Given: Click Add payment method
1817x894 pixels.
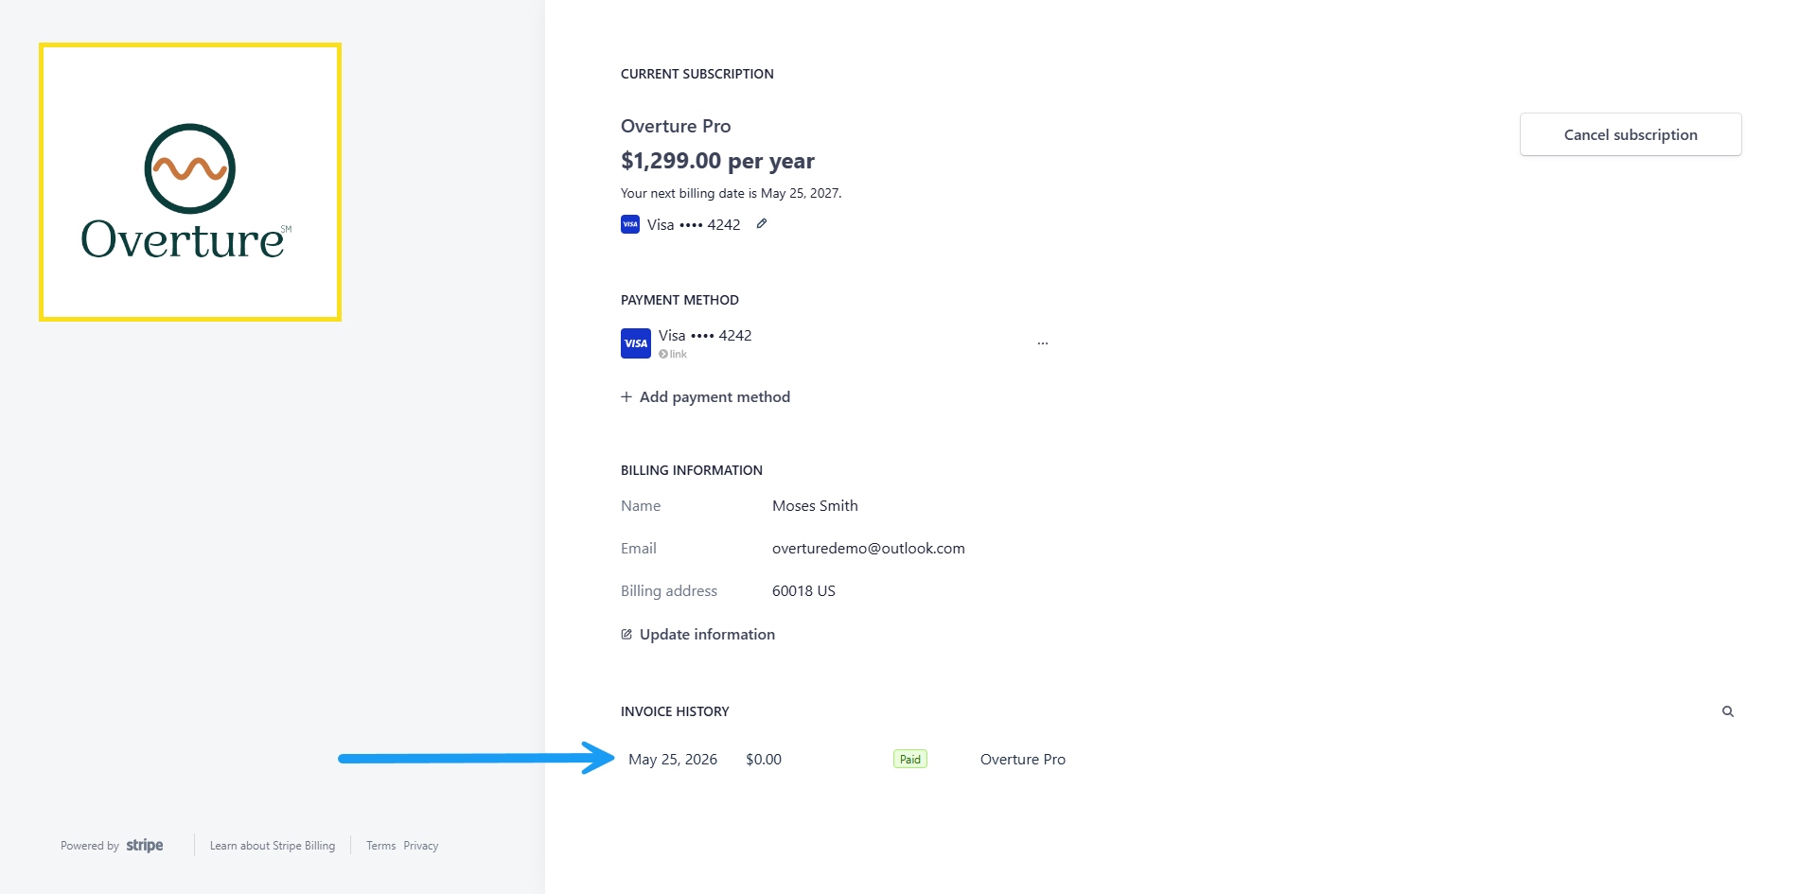Looking at the screenshot, I should [705, 396].
